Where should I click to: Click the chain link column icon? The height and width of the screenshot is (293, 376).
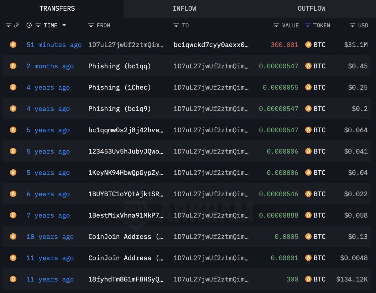coord(17,25)
